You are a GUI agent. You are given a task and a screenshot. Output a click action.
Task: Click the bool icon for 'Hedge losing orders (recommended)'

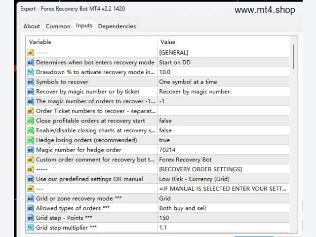30,140
